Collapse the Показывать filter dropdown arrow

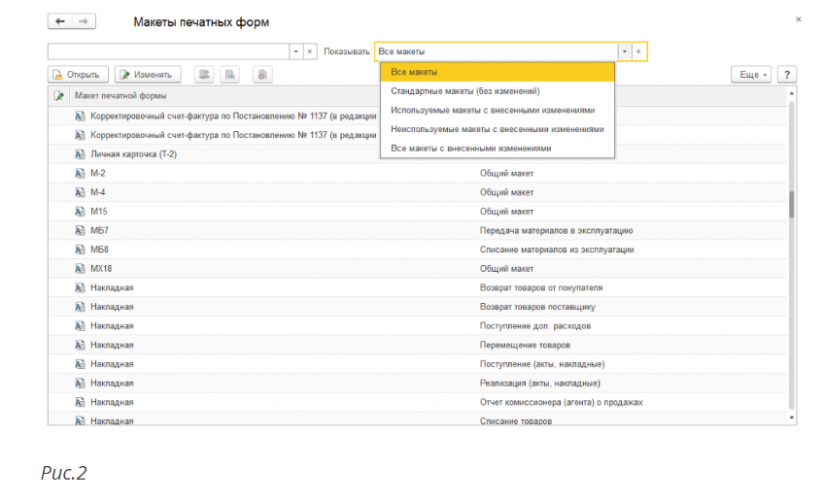[x=624, y=51]
